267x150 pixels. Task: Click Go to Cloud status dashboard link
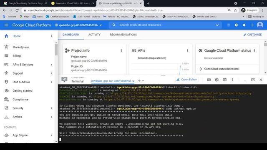point(221,69)
